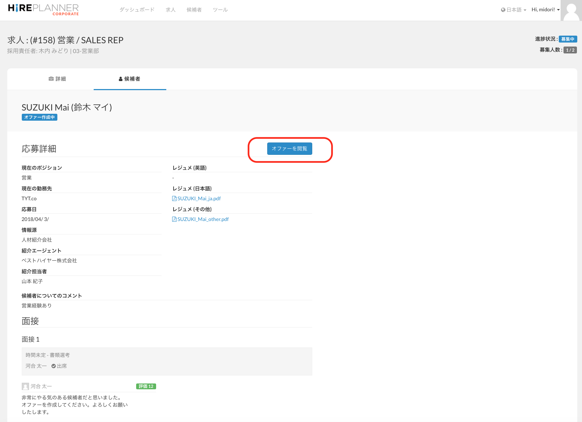Click PDF icon beside SUZUKI_Mai_ja.pdf
Viewport: 582px width, 422px height.
174,198
